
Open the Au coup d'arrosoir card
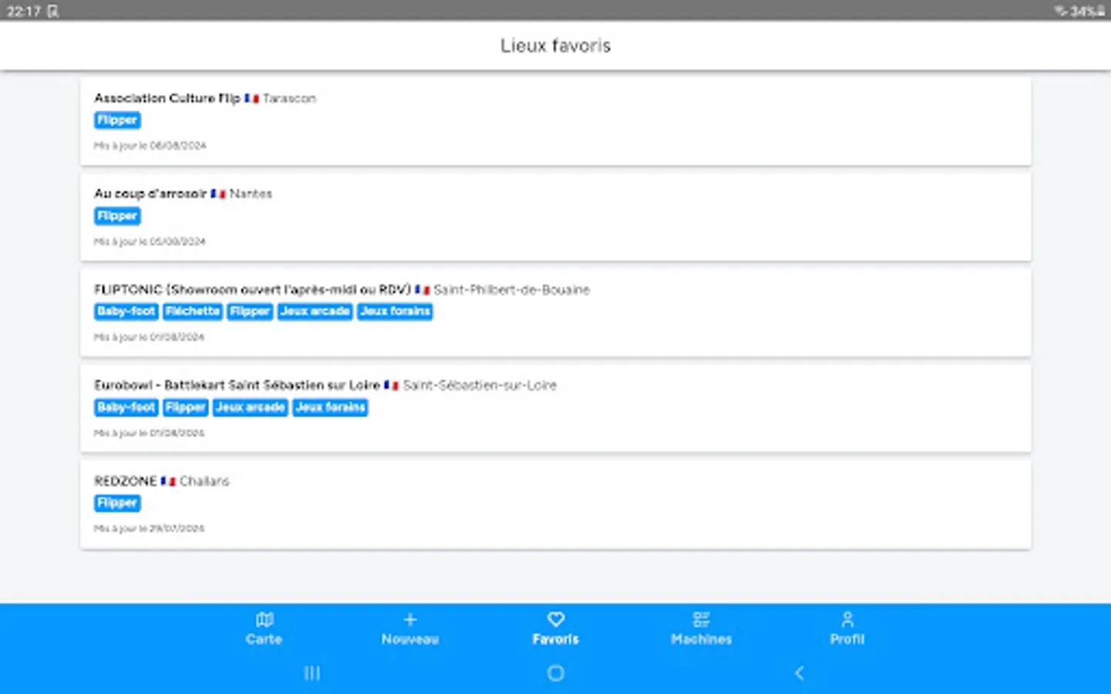tap(555, 217)
